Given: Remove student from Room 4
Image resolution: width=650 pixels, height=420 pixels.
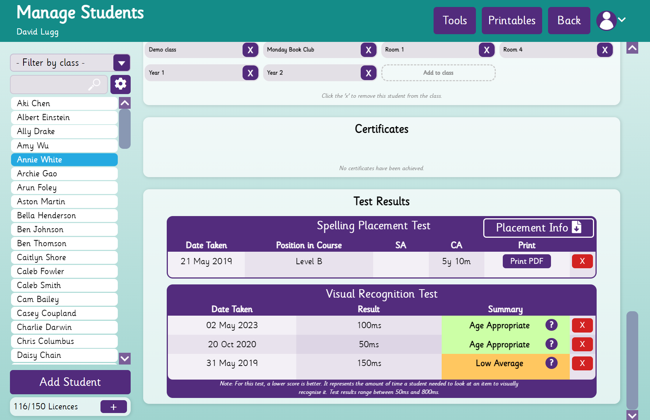Looking at the screenshot, I should (x=605, y=50).
